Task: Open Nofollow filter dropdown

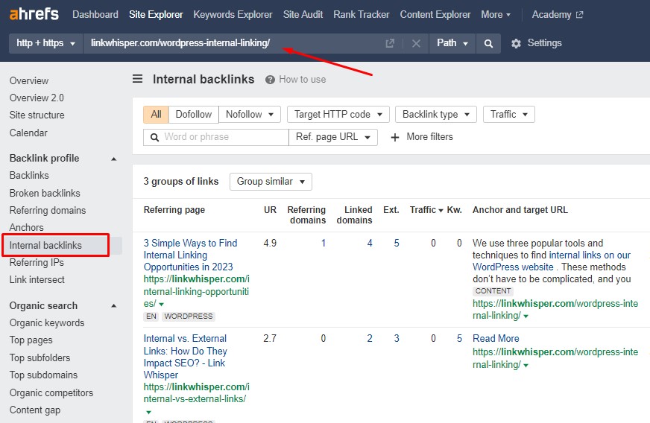Action: pyautogui.click(x=250, y=115)
